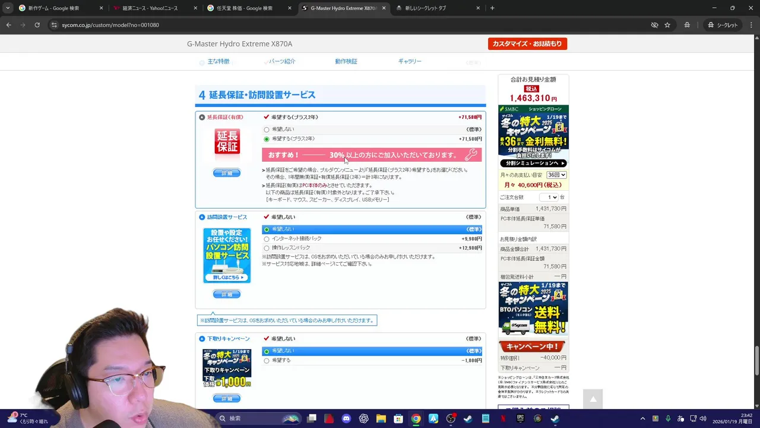760x428 pixels.
Task: Open File Explorer from the taskbar
Action: 381,418
